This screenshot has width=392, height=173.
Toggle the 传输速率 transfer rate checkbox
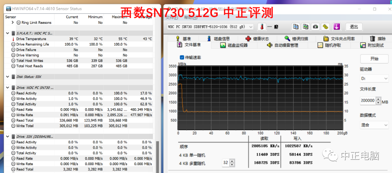[182, 57]
